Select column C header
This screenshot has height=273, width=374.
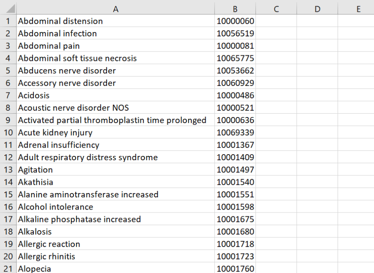(x=276, y=8)
